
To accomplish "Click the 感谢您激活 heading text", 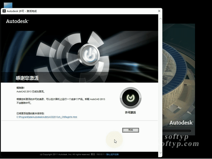I will point(27,78).
